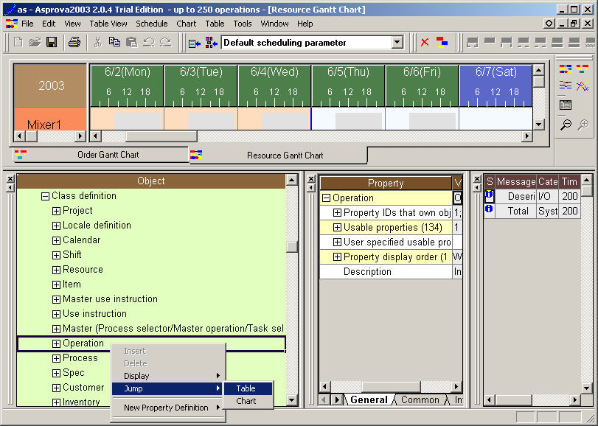Save the project with the floppy disk icon

pyautogui.click(x=52, y=42)
